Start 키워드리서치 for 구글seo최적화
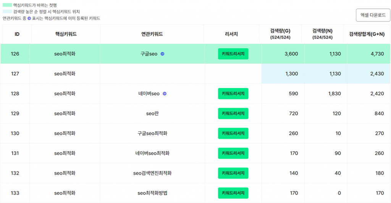 coord(233,133)
